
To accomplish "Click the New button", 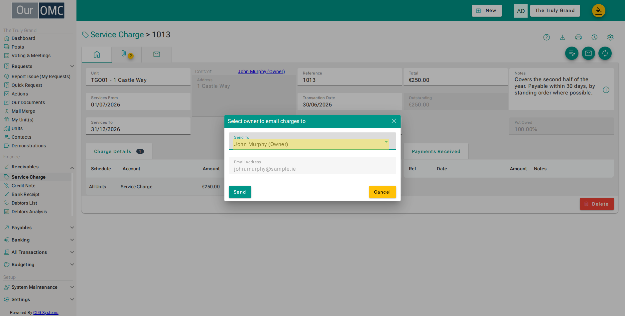I will pyautogui.click(x=487, y=11).
